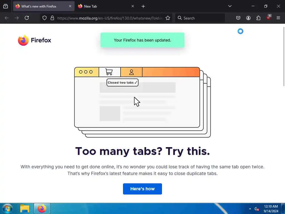
Task: Minimize the Firefox window
Action: (x=253, y=6)
